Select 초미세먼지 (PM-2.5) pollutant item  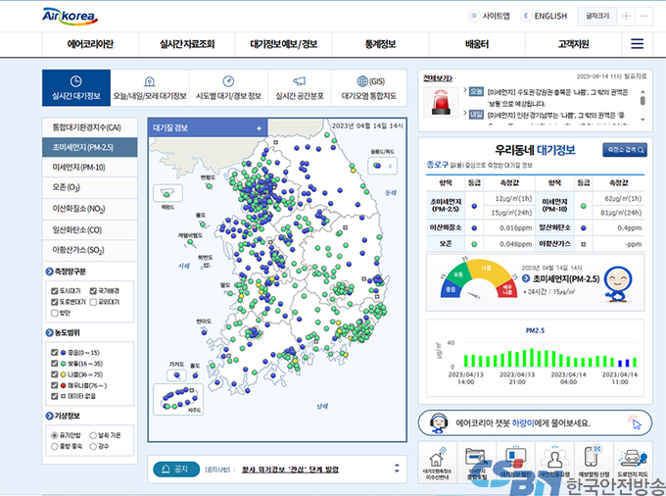90,147
